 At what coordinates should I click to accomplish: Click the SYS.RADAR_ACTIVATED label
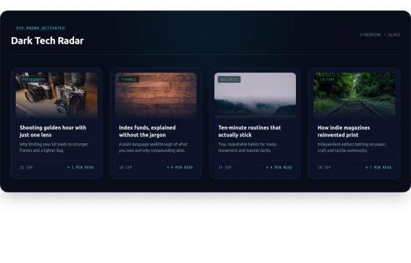(x=40, y=28)
